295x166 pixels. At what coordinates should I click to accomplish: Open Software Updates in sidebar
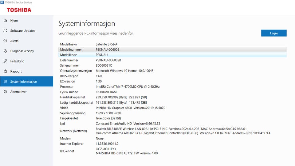pos(27,31)
